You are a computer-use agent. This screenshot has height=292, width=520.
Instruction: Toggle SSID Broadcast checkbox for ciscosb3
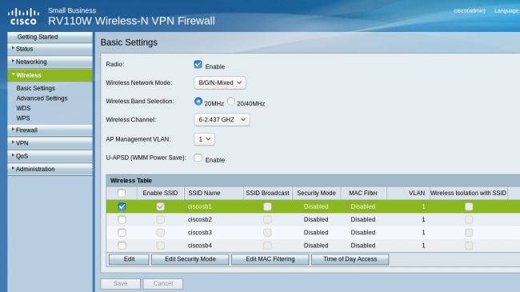pos(267,233)
